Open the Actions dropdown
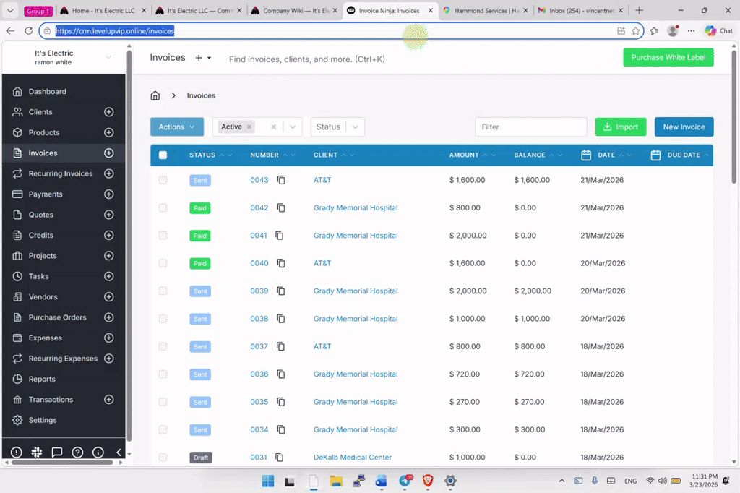This screenshot has height=493, width=740. pos(177,127)
